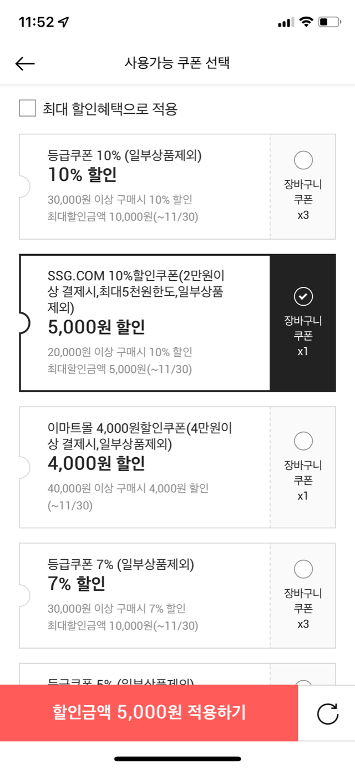This screenshot has width=355, height=769.
Task: Tap the home indicator bar
Action: [177, 758]
